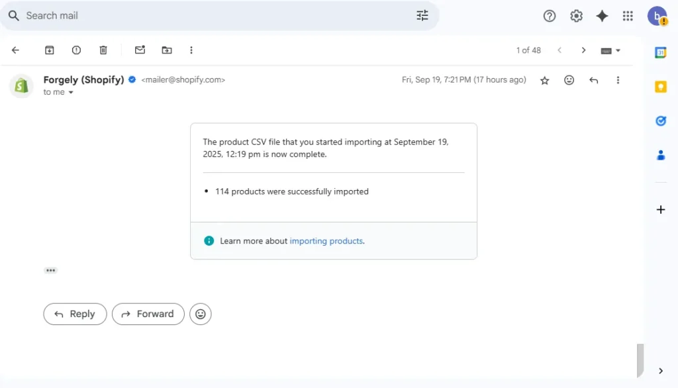Open the keyboard shortcut dropdown near pagination
Image resolution: width=678 pixels, height=388 pixels.
tap(610, 50)
